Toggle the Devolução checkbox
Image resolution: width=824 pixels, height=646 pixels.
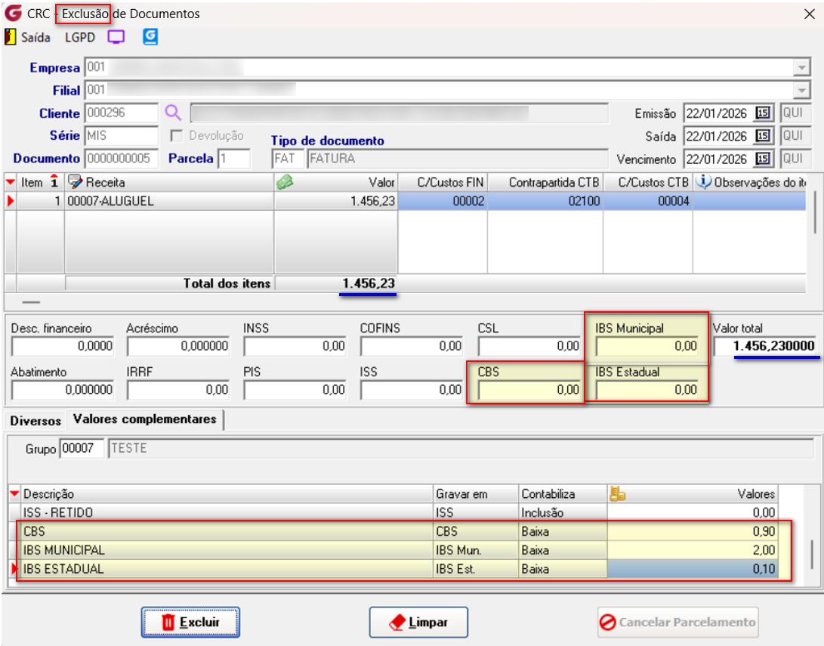pos(177,135)
